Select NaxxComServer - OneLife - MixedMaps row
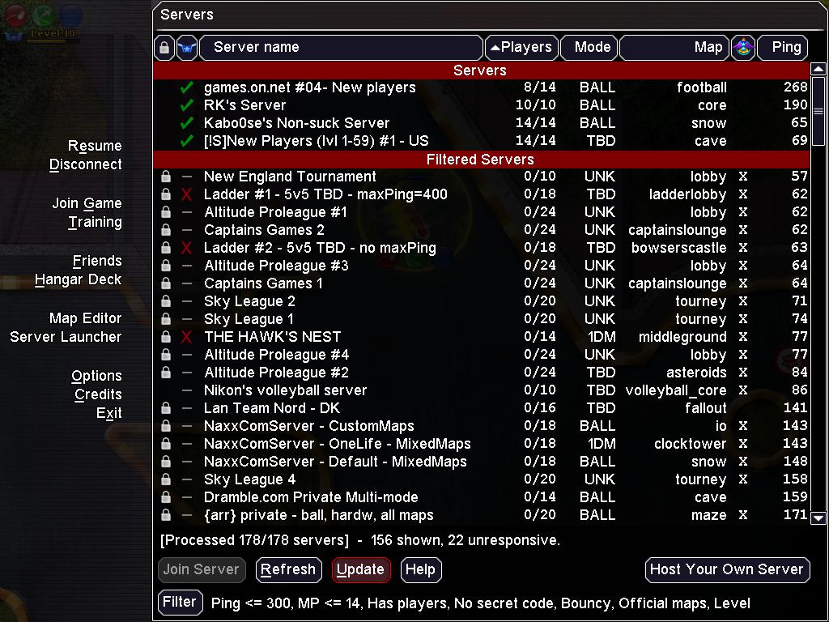 [481, 444]
